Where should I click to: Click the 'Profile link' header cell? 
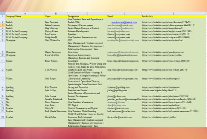point(174,17)
